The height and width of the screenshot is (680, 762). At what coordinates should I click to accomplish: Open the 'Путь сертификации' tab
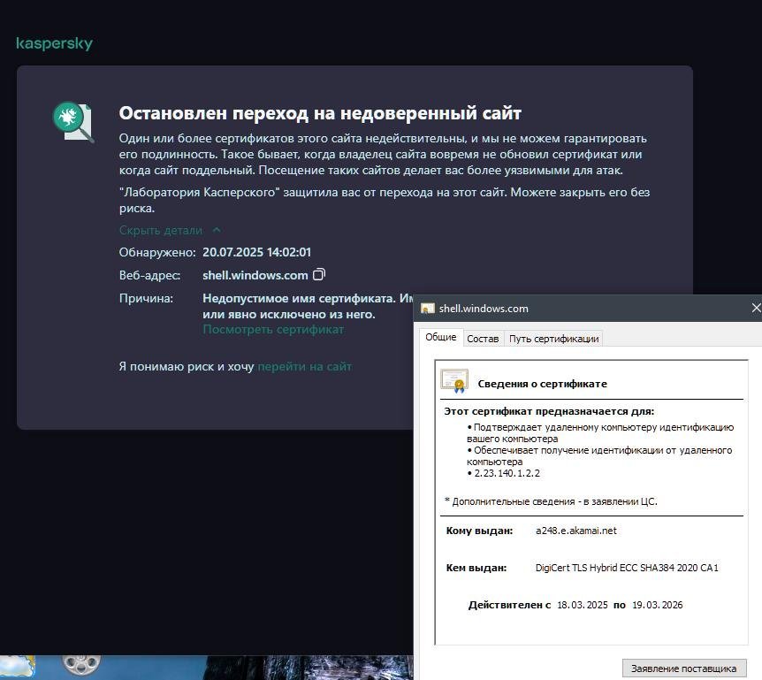(553, 339)
